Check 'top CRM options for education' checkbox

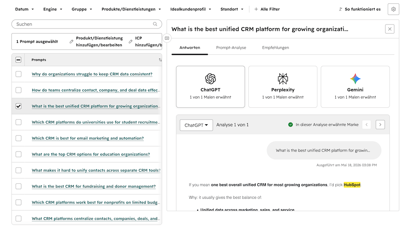pyautogui.click(x=18, y=154)
